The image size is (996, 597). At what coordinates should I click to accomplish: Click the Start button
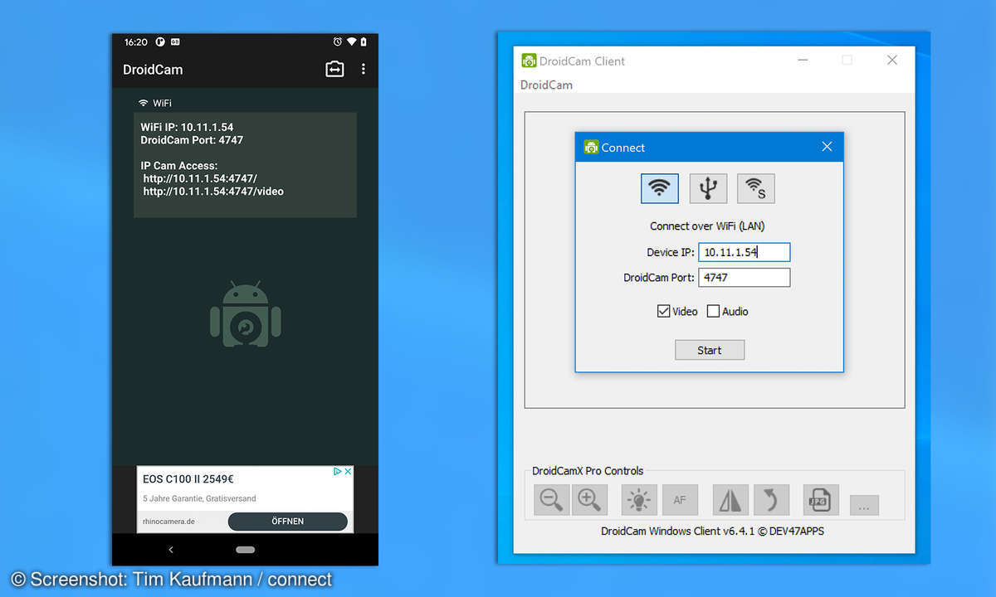click(710, 350)
